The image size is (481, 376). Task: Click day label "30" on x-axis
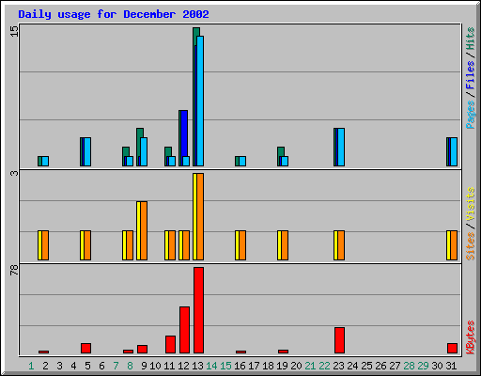pos(437,366)
